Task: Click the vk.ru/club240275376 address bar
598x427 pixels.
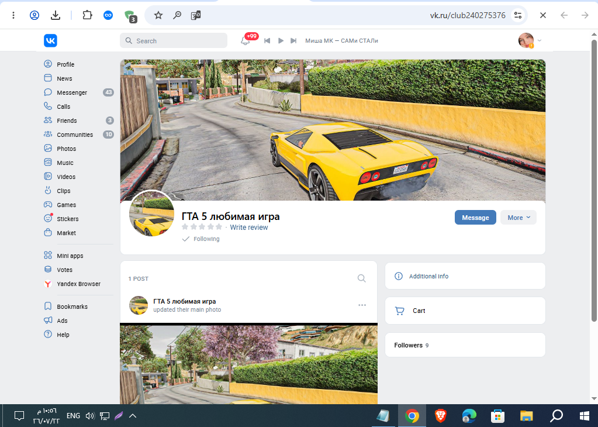Action: [468, 15]
